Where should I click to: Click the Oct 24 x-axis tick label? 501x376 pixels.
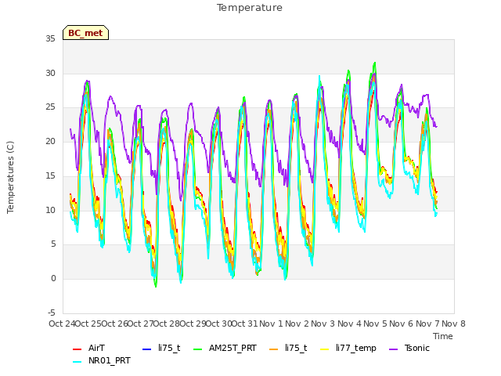(62, 324)
